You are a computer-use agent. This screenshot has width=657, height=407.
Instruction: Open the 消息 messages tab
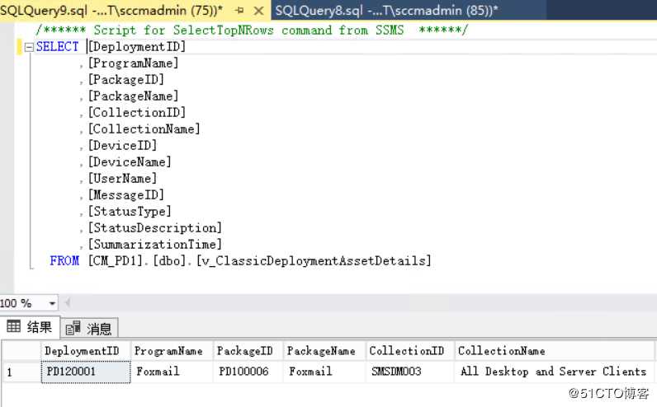[x=89, y=329]
